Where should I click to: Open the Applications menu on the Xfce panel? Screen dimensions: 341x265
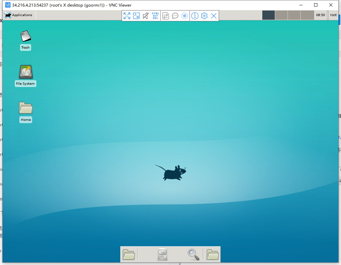[18, 15]
